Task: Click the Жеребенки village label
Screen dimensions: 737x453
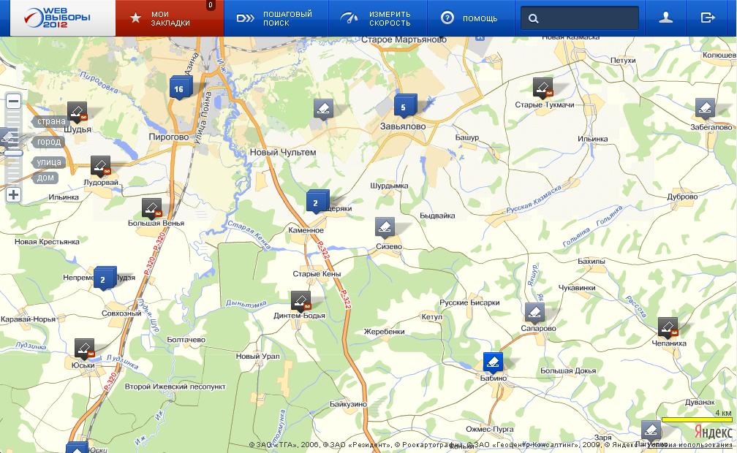Action: 385,331
